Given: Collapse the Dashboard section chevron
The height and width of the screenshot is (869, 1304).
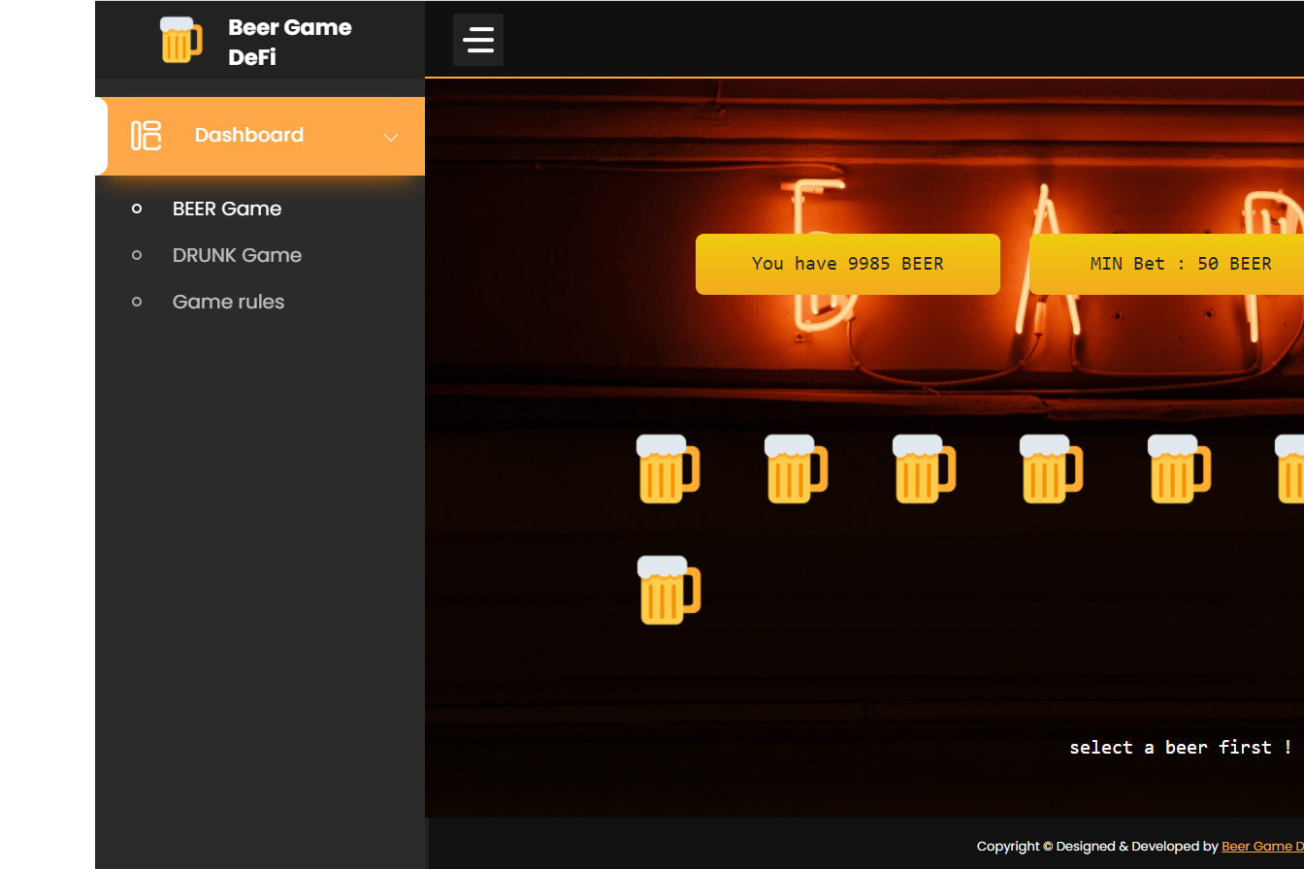Looking at the screenshot, I should coord(390,137).
